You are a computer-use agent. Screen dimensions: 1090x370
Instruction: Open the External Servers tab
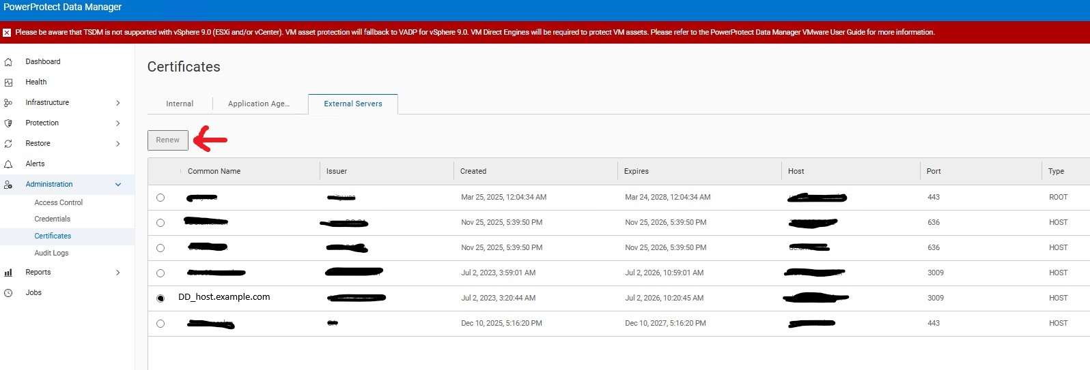tap(353, 104)
